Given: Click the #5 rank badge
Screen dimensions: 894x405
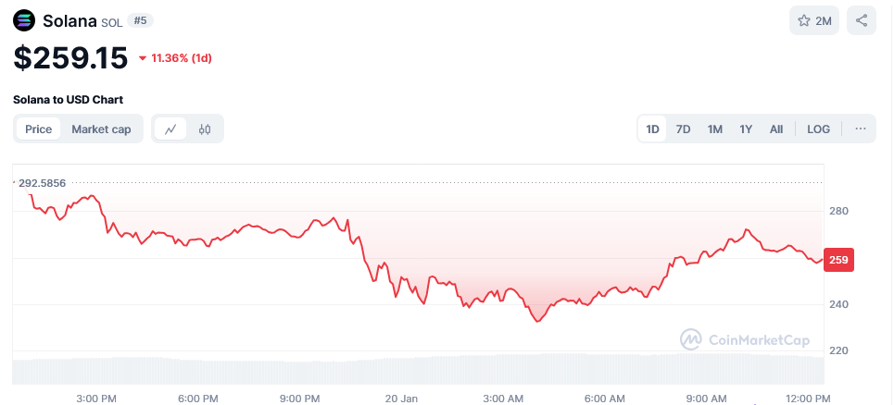Looking at the screenshot, I should tap(140, 21).
